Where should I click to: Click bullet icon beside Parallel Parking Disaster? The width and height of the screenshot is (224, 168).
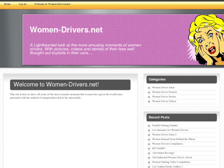[149, 126]
